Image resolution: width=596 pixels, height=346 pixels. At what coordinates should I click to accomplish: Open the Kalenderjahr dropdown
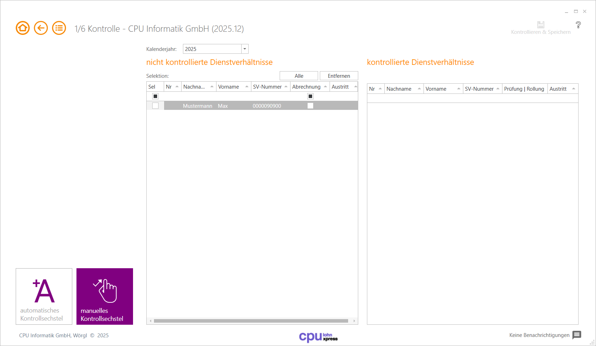pyautogui.click(x=245, y=48)
